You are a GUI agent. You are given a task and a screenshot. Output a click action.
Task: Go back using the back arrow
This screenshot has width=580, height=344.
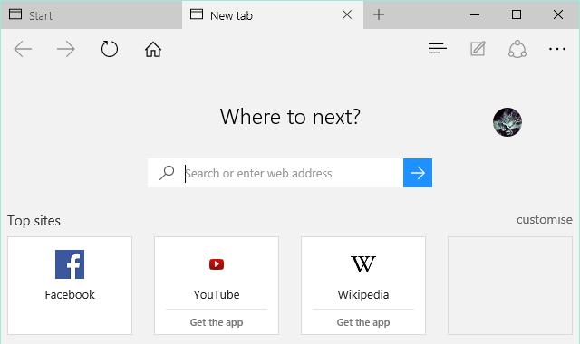pos(23,49)
